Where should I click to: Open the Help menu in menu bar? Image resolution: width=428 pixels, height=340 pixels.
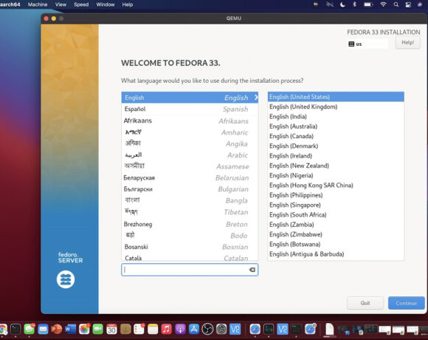coord(128,4)
